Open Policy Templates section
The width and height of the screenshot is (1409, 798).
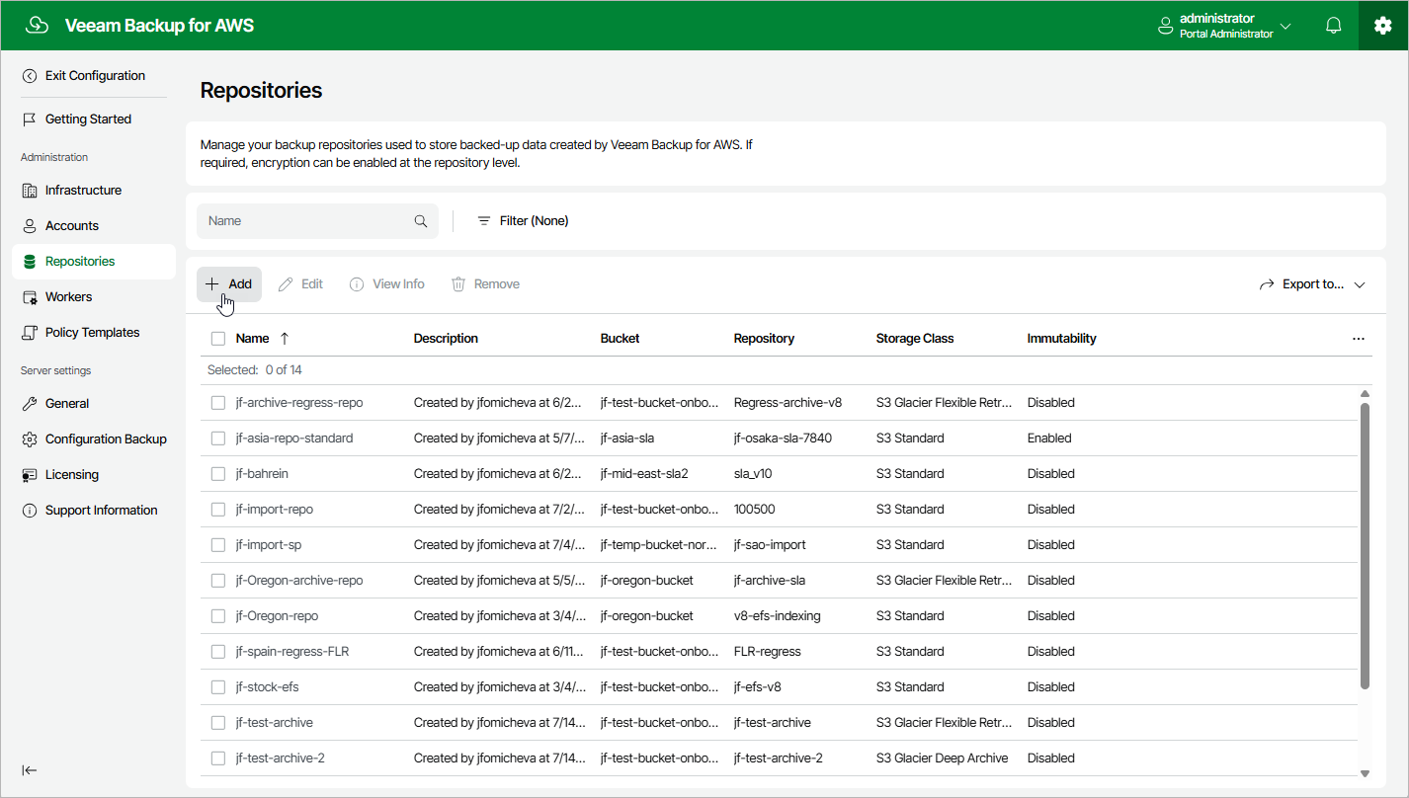tap(94, 333)
